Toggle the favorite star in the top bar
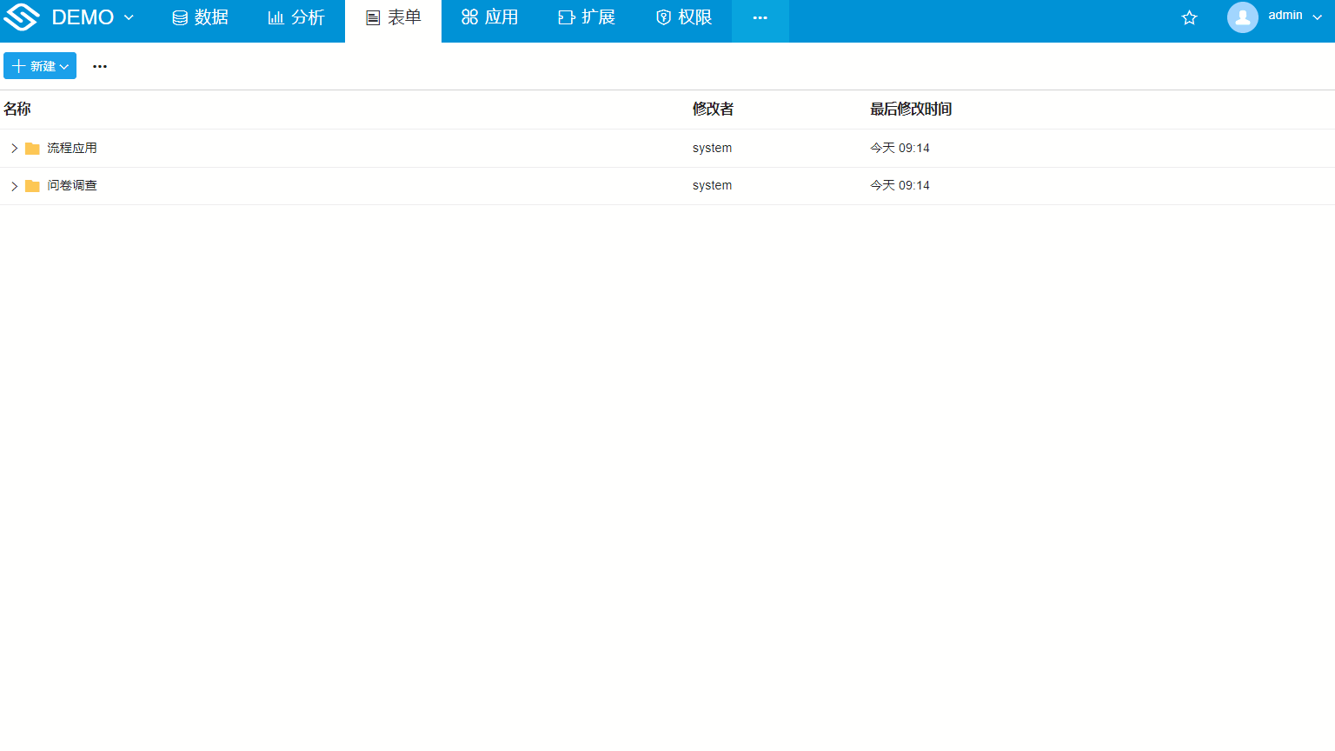 1189,17
